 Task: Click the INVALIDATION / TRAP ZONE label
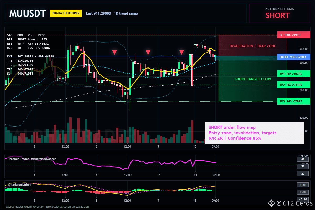click(253, 46)
